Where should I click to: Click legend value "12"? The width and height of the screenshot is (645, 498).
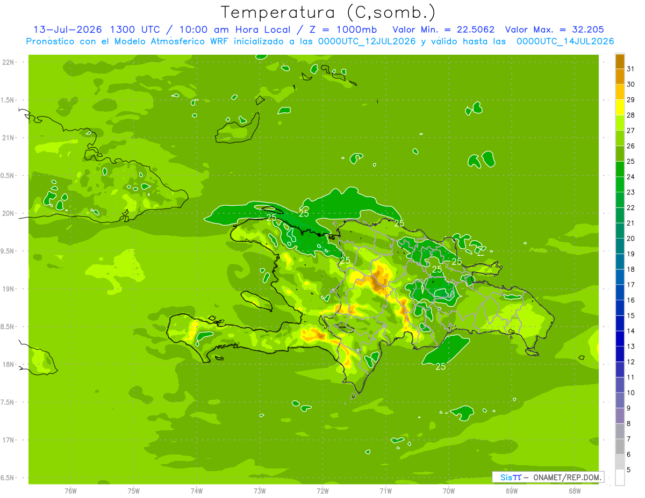click(631, 362)
